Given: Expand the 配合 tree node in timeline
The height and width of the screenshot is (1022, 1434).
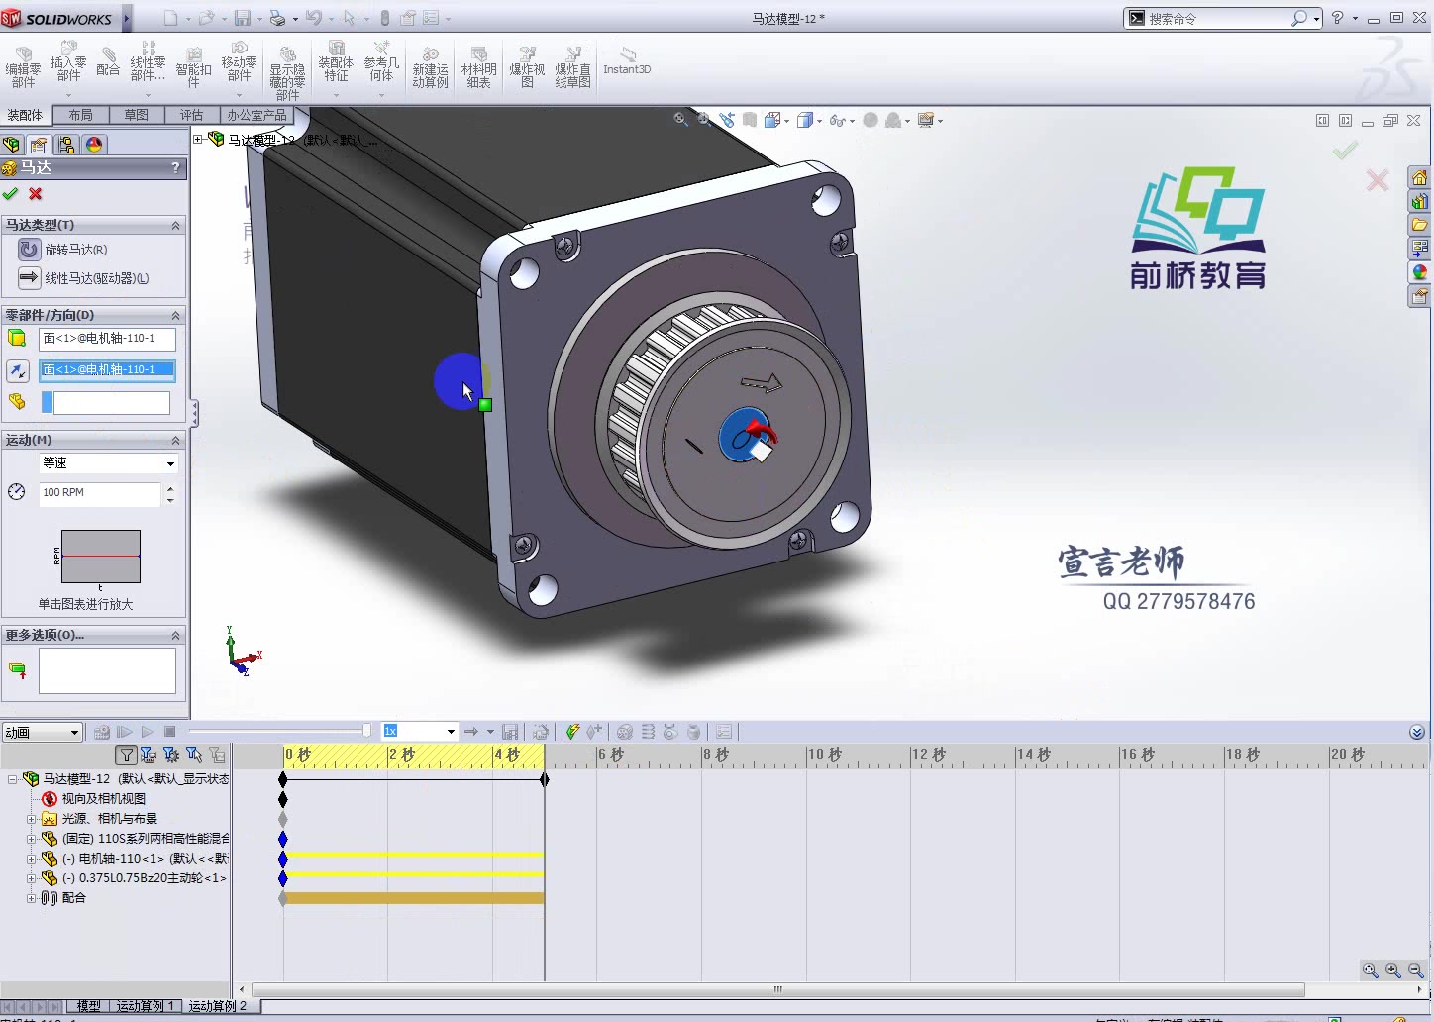Looking at the screenshot, I should (31, 898).
